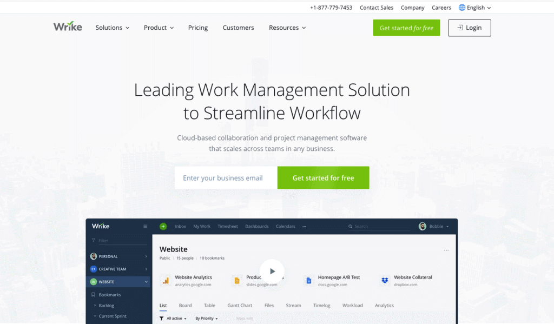Open the app sidebar hamburger menu
Screen dimensions: 554x324
145,227
